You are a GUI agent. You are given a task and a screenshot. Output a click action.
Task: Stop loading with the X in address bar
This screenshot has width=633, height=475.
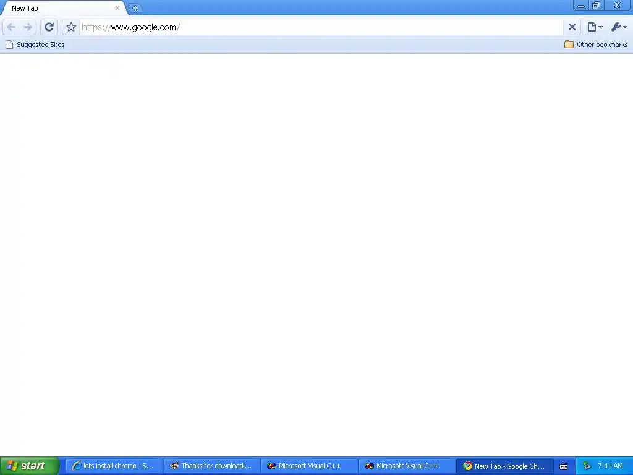click(x=572, y=27)
